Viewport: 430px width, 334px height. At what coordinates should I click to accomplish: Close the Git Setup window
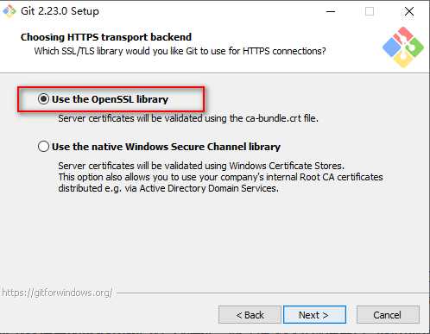click(409, 11)
